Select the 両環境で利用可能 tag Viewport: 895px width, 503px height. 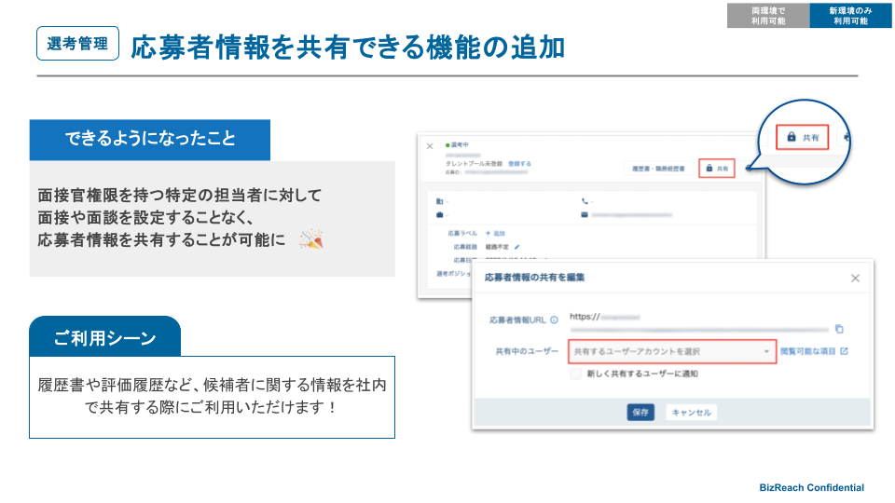(768, 16)
